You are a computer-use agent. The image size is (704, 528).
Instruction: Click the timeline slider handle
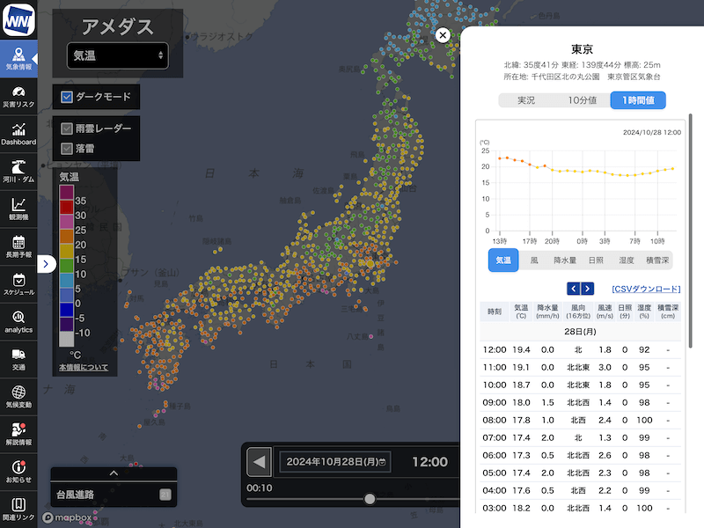(370, 499)
